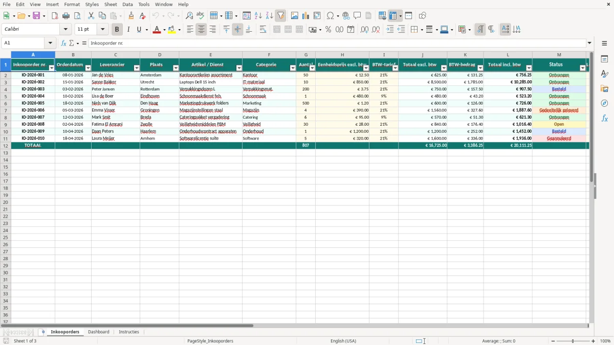The width and height of the screenshot is (614, 345).
Task: Insert a chart
Action: click(306, 16)
